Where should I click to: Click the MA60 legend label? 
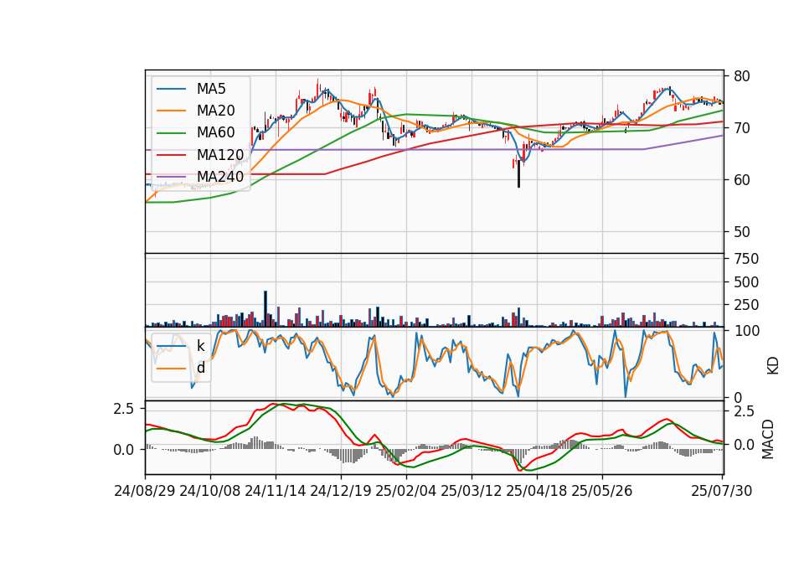point(215,133)
